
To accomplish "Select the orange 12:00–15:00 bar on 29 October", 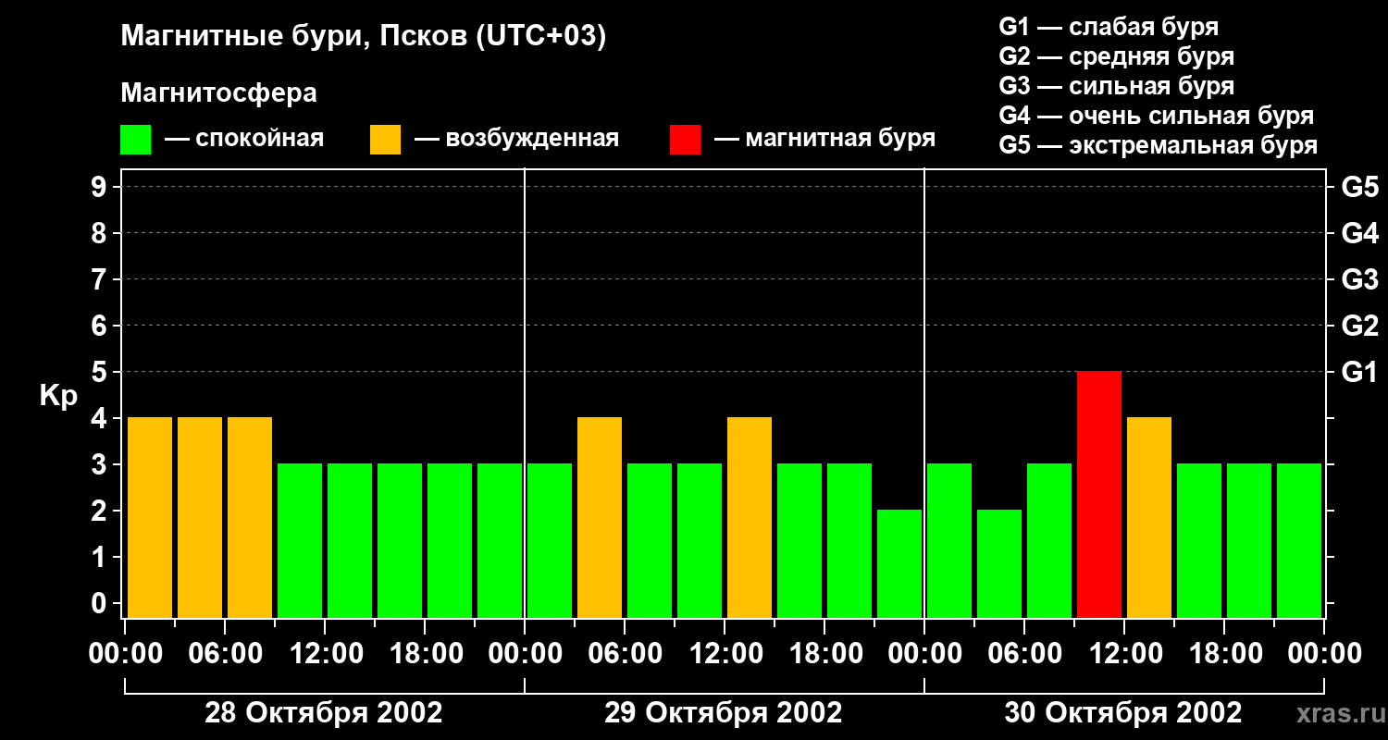I will click(x=750, y=518).
